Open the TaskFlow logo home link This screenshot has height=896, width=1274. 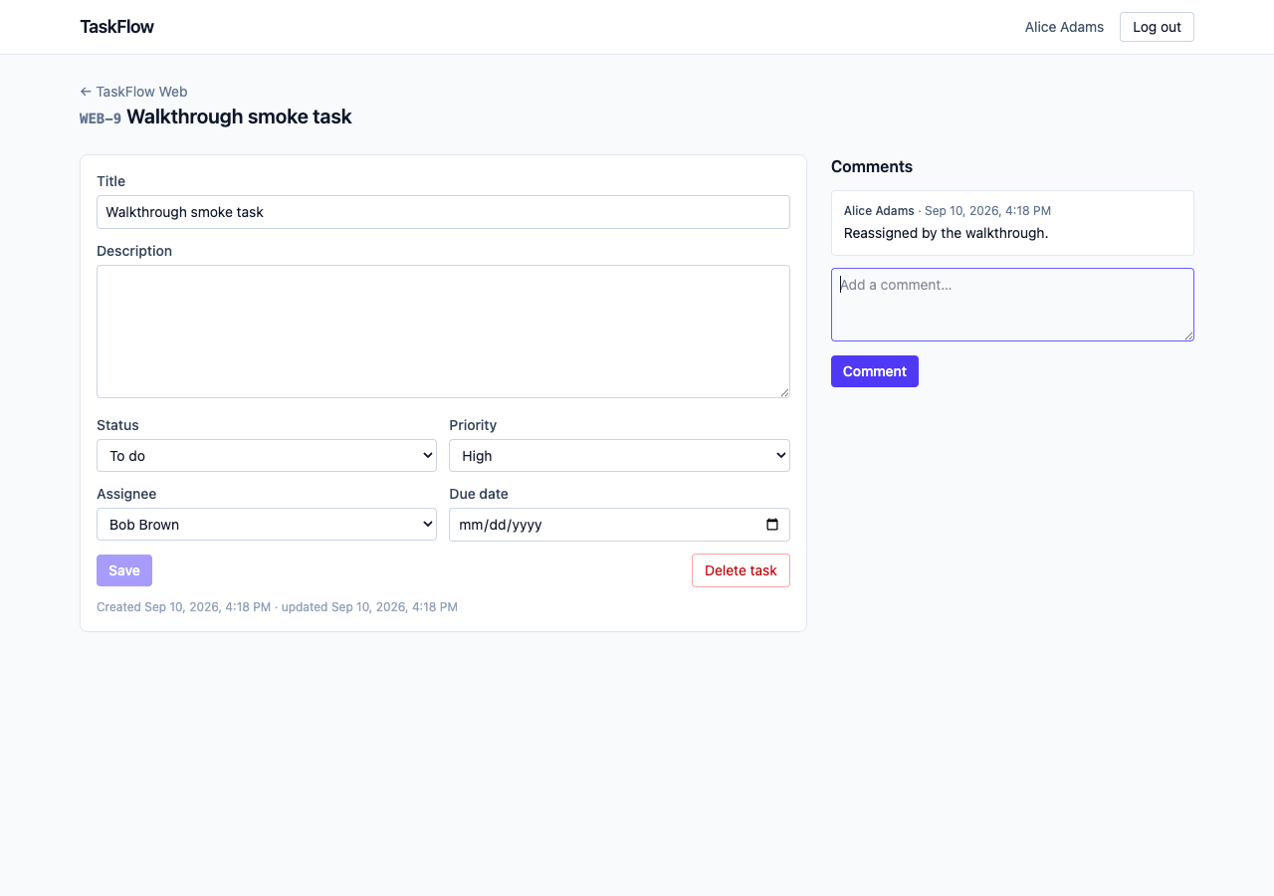pos(116,27)
